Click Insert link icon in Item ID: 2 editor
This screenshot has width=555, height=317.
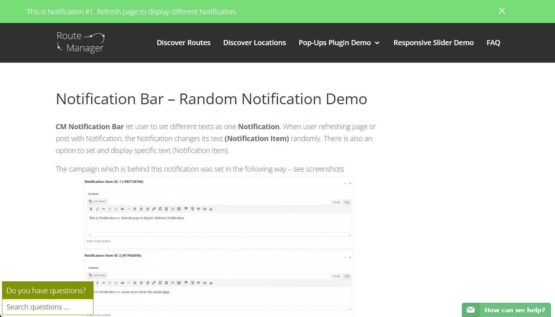[154, 283]
